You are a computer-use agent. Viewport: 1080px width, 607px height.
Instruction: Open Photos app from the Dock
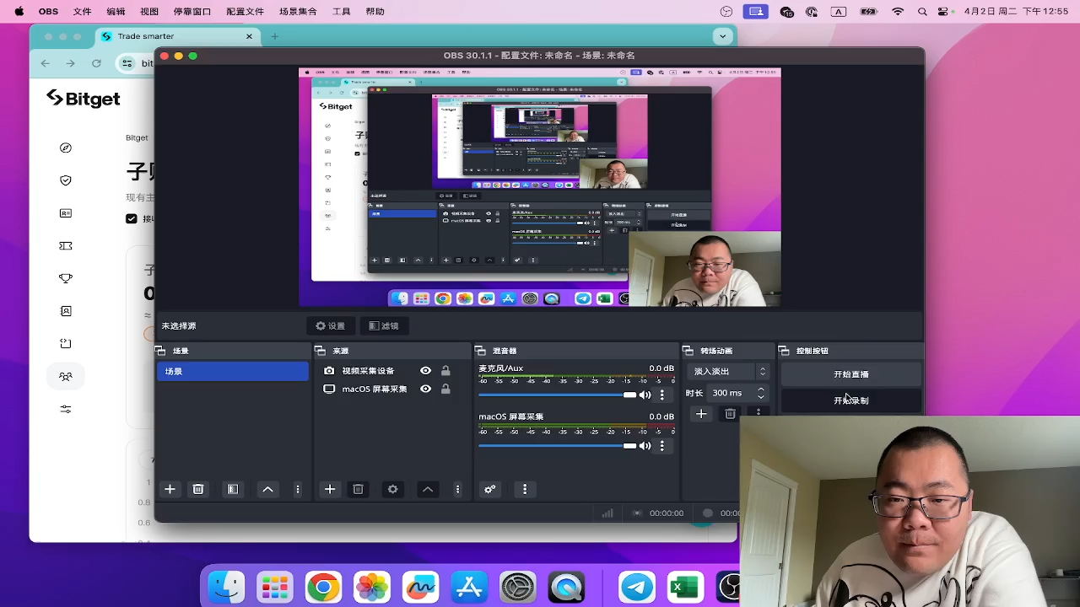[372, 588]
